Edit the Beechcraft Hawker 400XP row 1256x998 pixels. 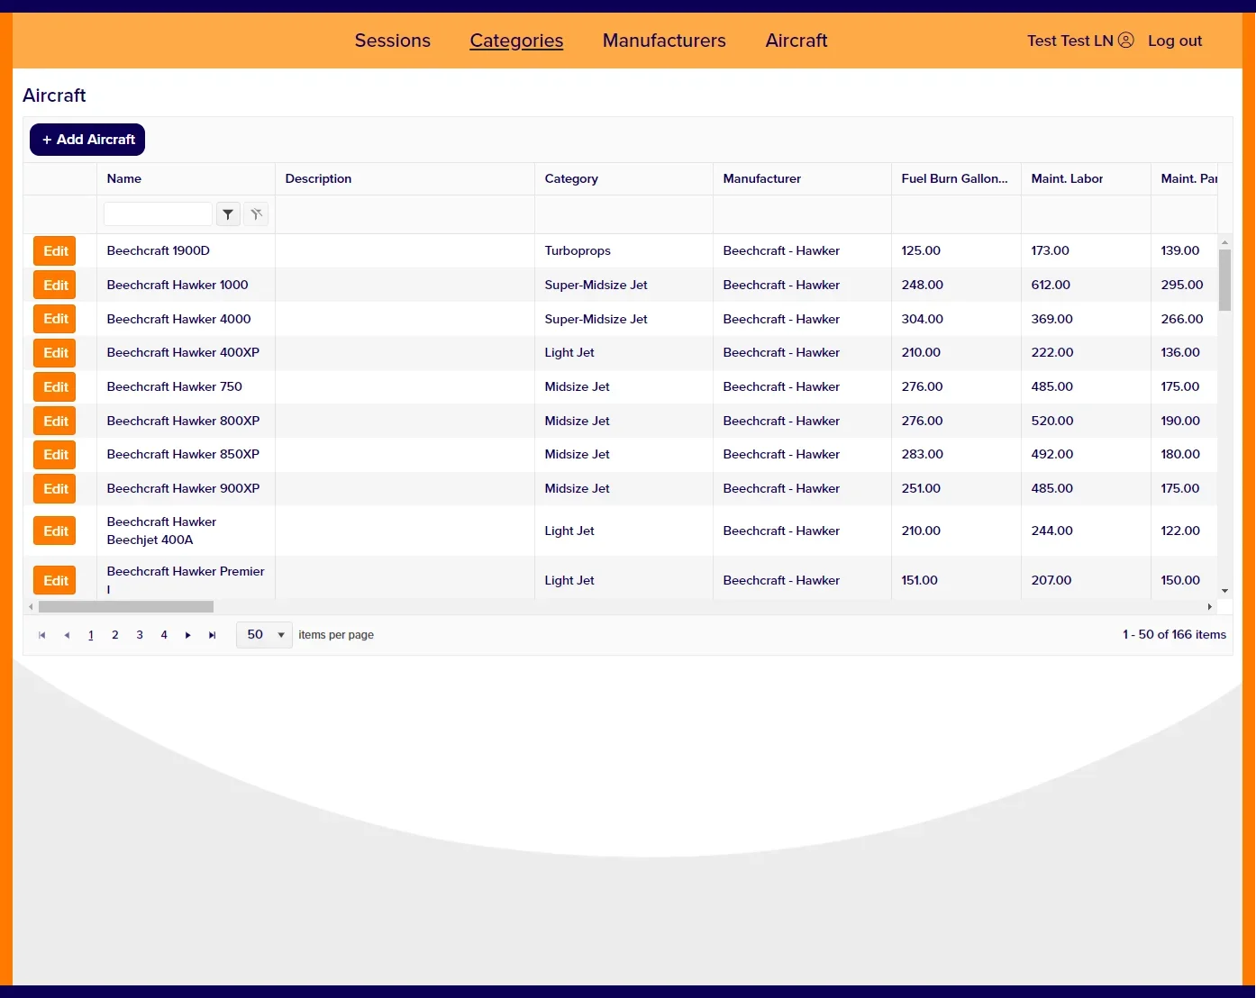tap(55, 353)
